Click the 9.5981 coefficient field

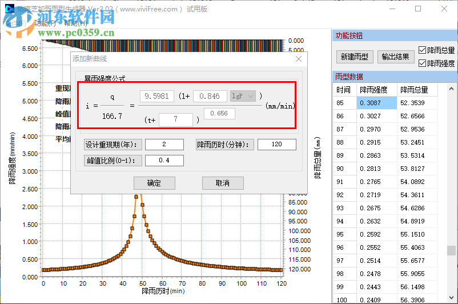[x=157, y=96]
